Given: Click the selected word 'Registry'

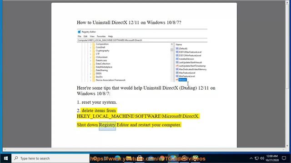Looking at the screenshot, I should 107,125.
